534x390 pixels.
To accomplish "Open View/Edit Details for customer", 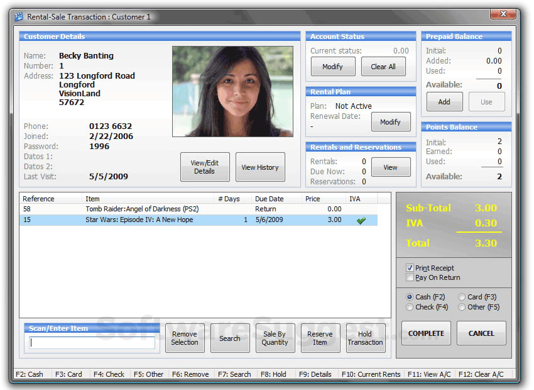I will point(205,167).
